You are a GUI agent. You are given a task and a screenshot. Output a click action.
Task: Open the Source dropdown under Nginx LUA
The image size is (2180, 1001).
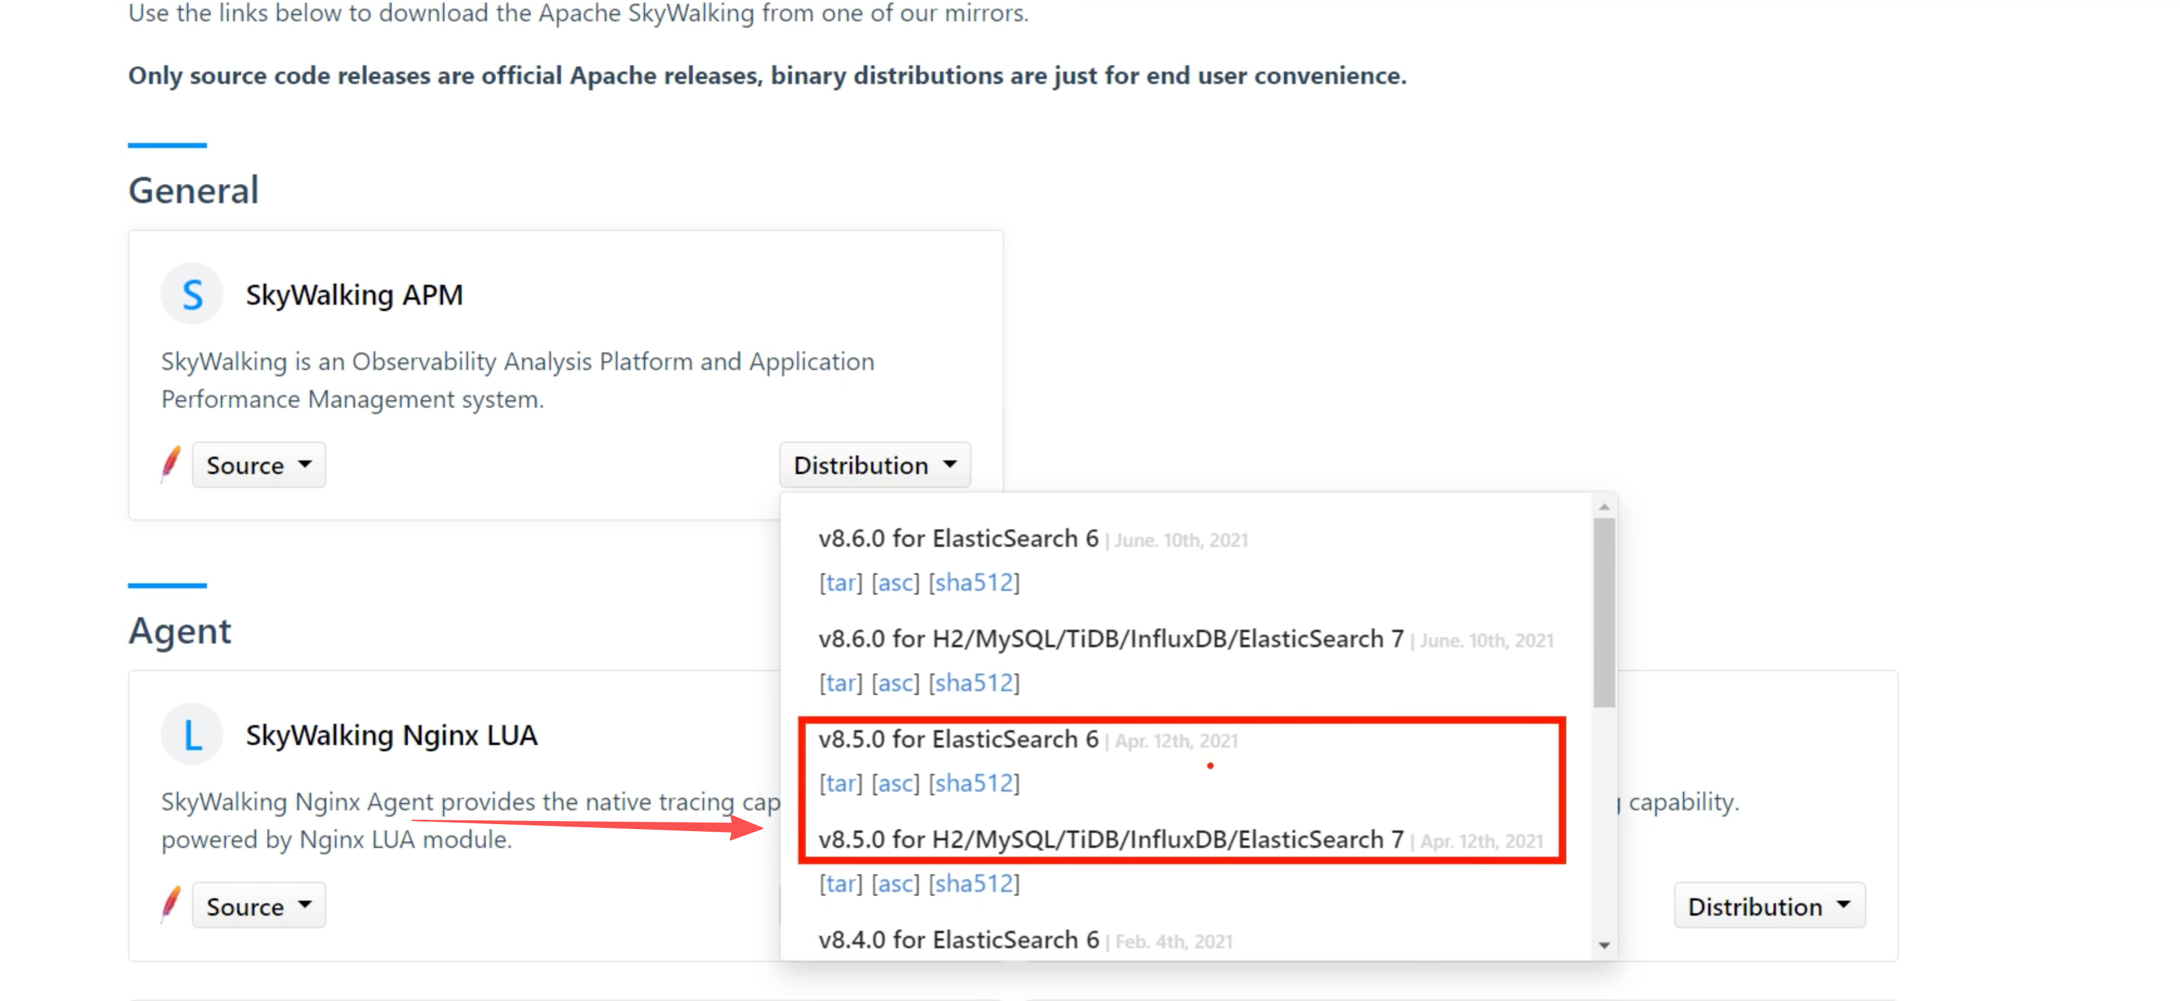coord(258,906)
